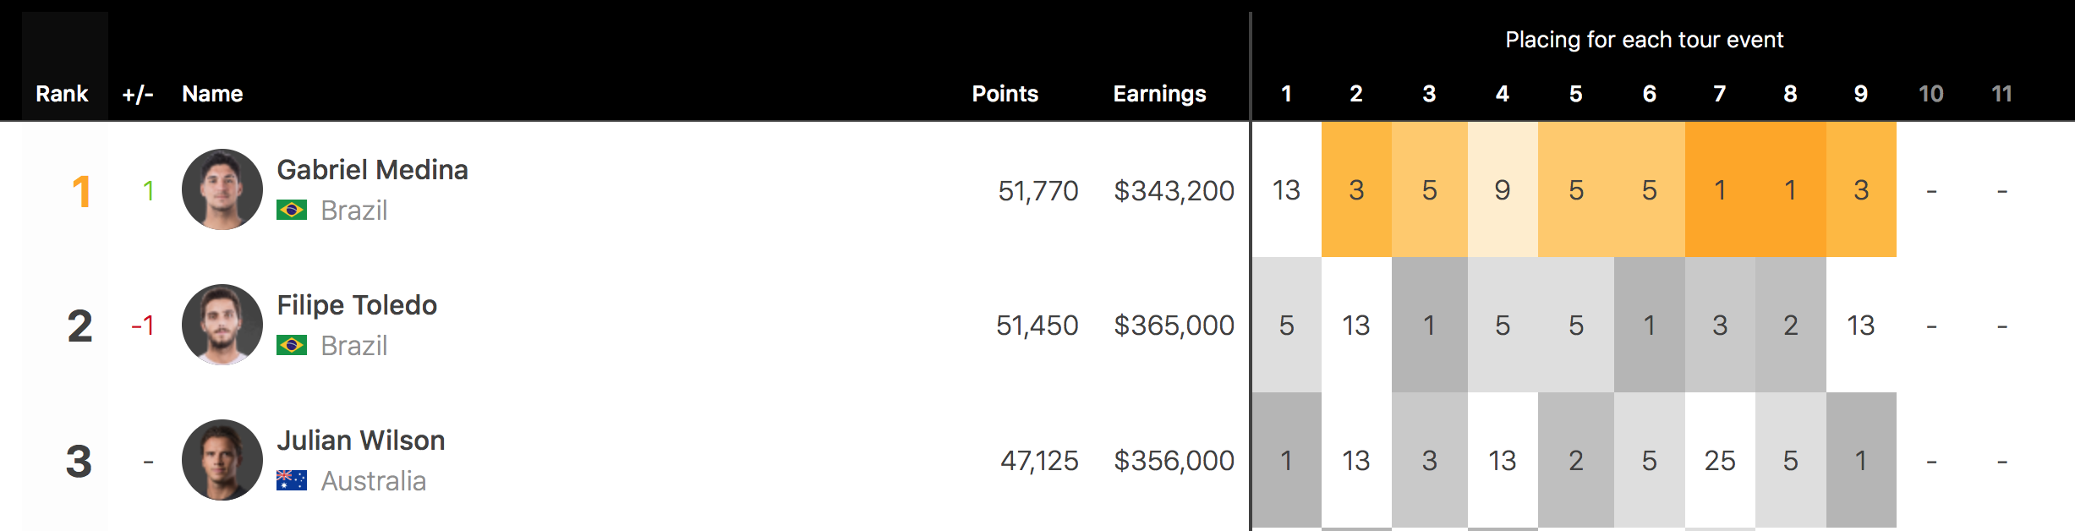This screenshot has height=531, width=2075.
Task: Click Medina's green +1 rank change
Action: coord(148,191)
